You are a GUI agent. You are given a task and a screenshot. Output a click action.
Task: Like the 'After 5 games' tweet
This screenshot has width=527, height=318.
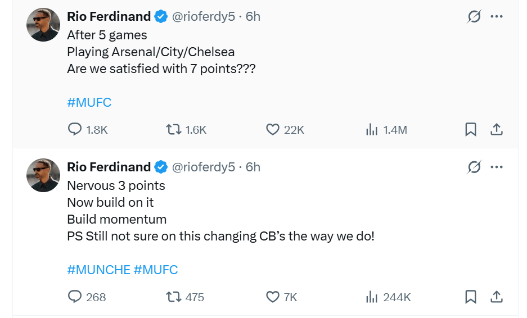(273, 130)
